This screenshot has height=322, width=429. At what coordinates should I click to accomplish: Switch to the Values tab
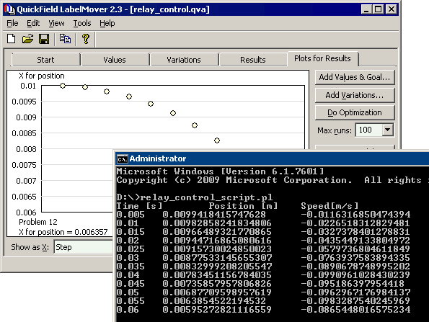[x=115, y=60]
